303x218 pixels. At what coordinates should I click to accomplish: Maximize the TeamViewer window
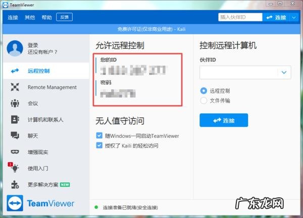(x=280, y=4)
